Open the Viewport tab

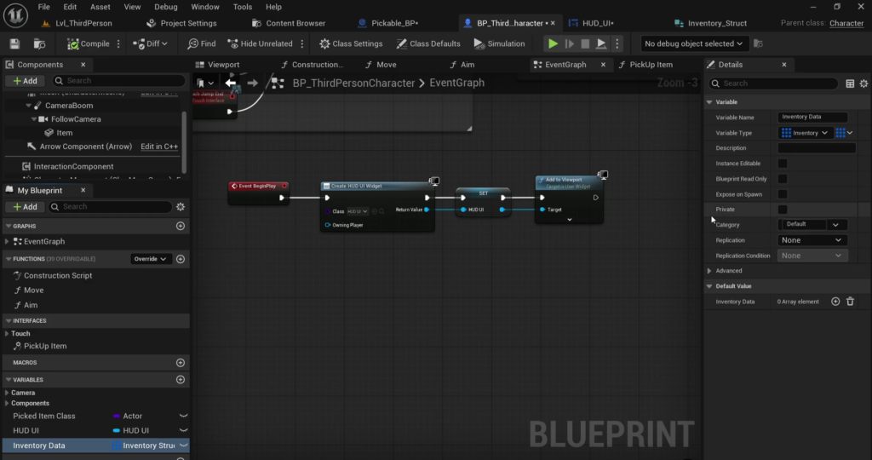(x=218, y=65)
